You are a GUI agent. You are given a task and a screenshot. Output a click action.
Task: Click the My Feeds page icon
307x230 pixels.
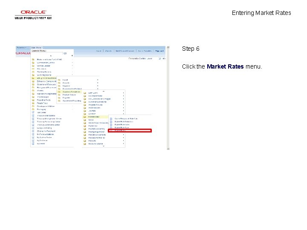[33, 144]
